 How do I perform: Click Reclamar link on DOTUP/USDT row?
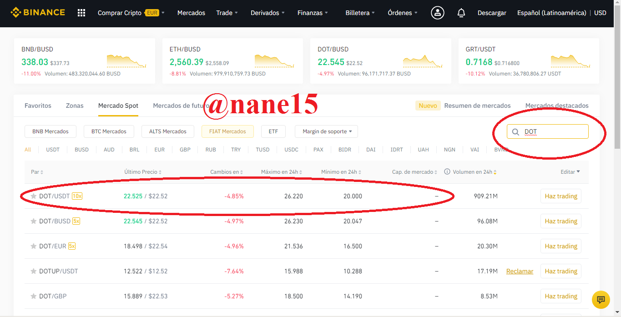coord(520,271)
